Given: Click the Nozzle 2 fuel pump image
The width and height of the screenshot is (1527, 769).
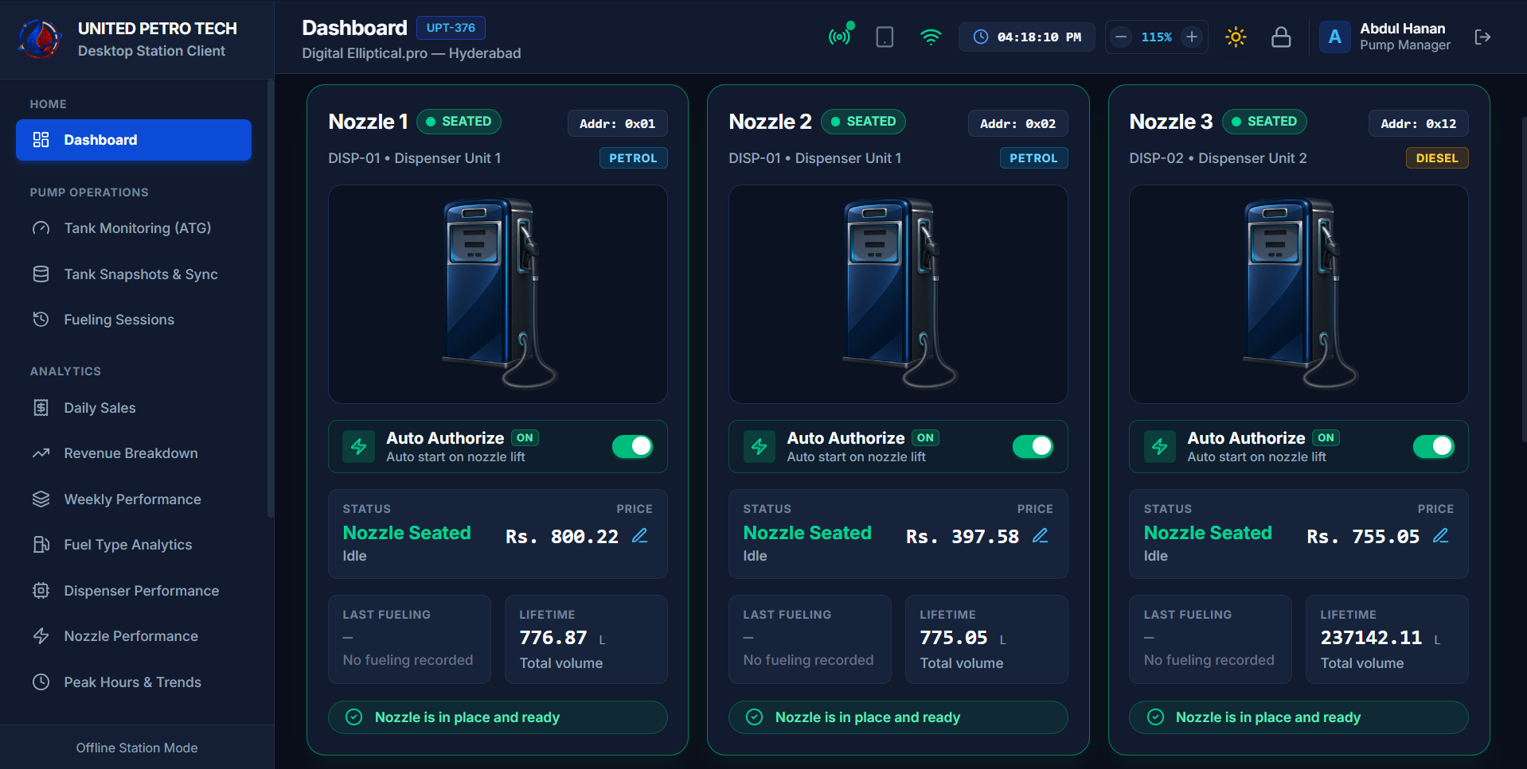Looking at the screenshot, I should (x=898, y=293).
